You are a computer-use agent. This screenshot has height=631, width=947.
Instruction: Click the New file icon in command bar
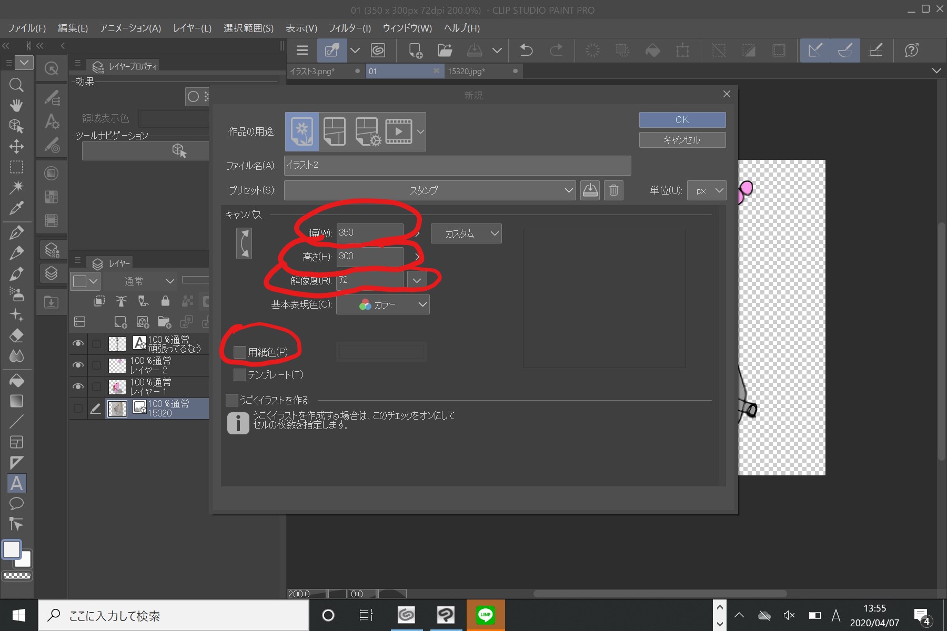click(416, 50)
